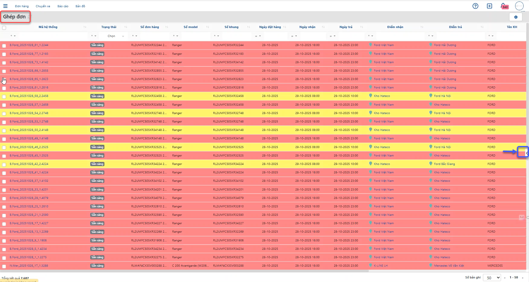This screenshot has height=282, width=529.
Task: Open the Trạng thái 'Chọn' filter dropdown
Action: coord(116,36)
